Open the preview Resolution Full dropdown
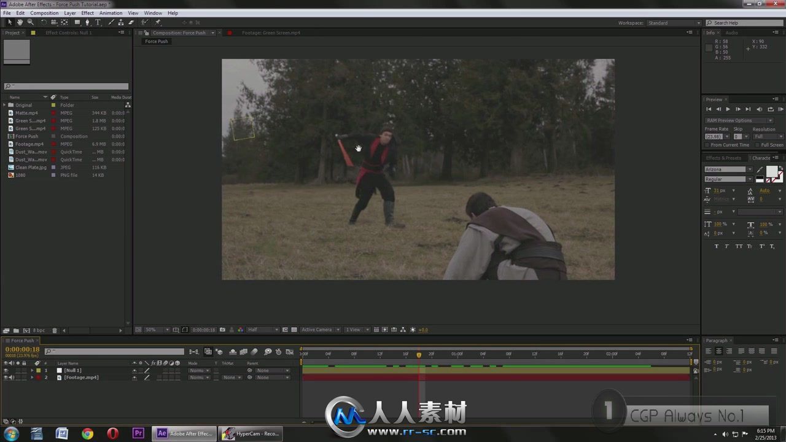Screen dimensions: 786x442 [768, 136]
